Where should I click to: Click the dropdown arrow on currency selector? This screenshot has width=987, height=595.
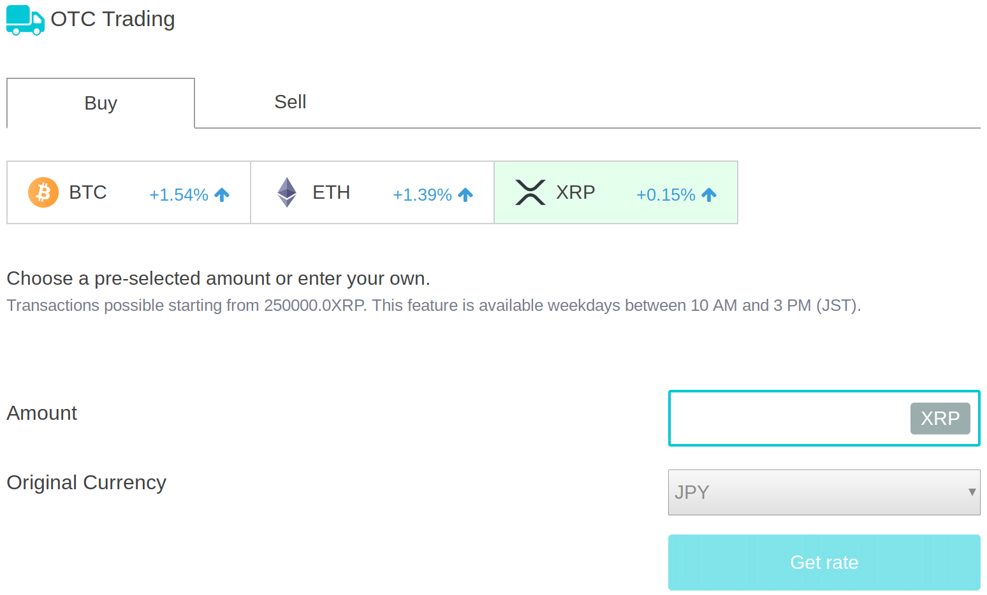tap(972, 492)
